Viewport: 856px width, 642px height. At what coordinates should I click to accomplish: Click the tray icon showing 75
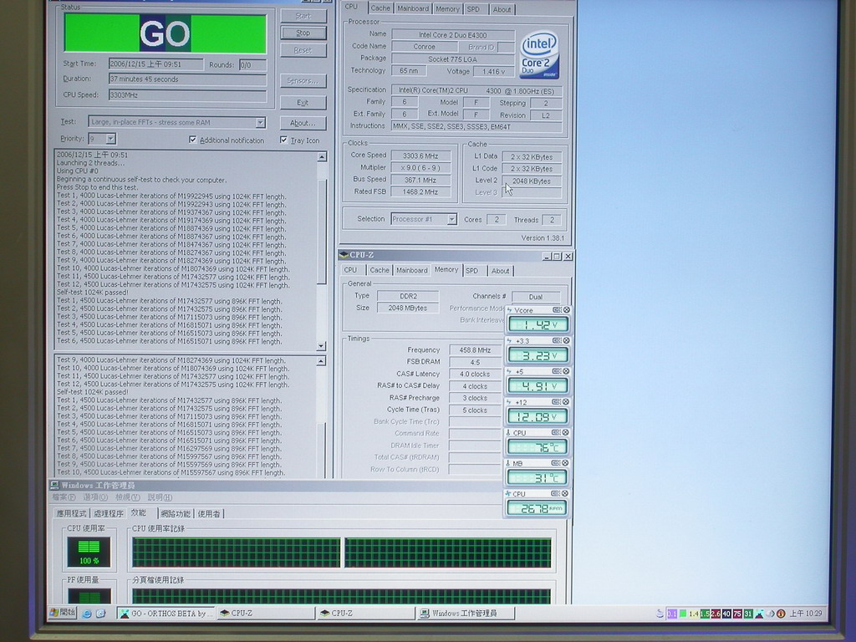coord(737,614)
